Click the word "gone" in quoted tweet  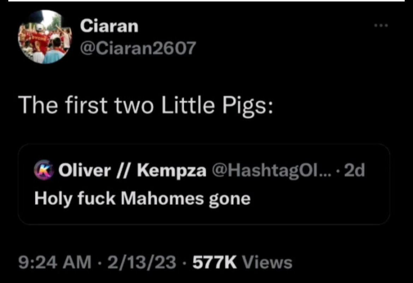click(x=229, y=199)
